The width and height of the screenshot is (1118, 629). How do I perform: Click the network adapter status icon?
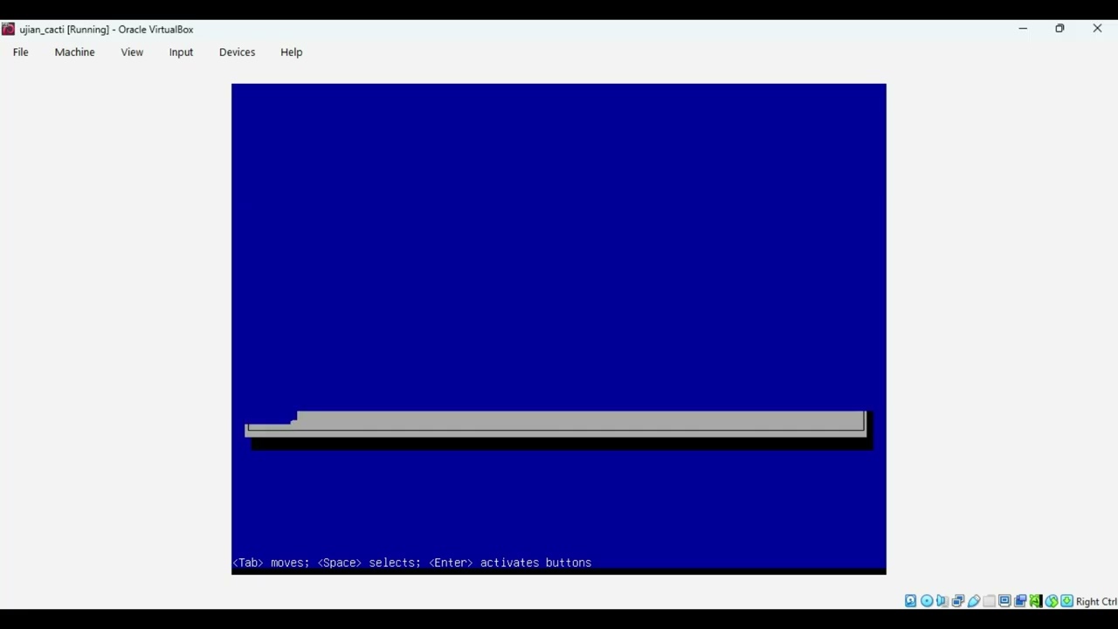pyautogui.click(x=958, y=601)
